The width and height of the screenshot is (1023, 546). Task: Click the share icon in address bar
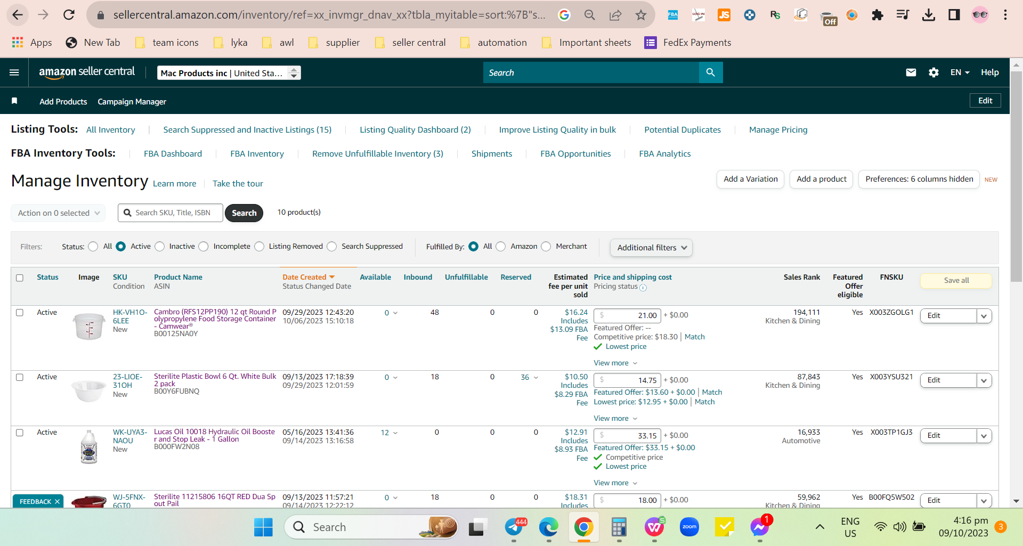click(615, 15)
